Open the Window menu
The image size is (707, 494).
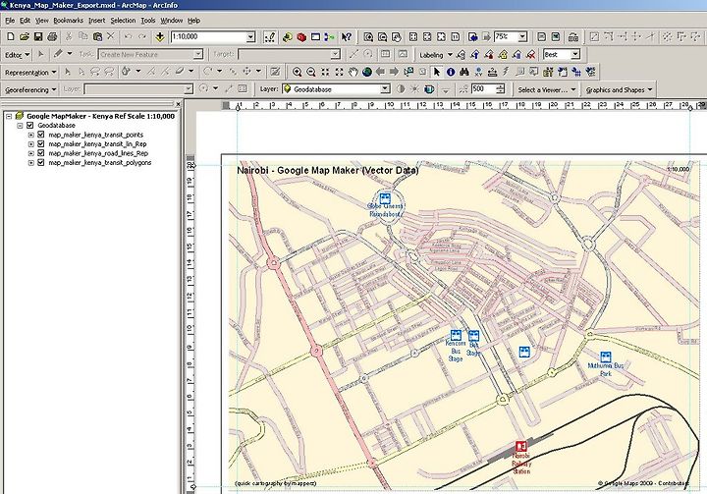171,21
